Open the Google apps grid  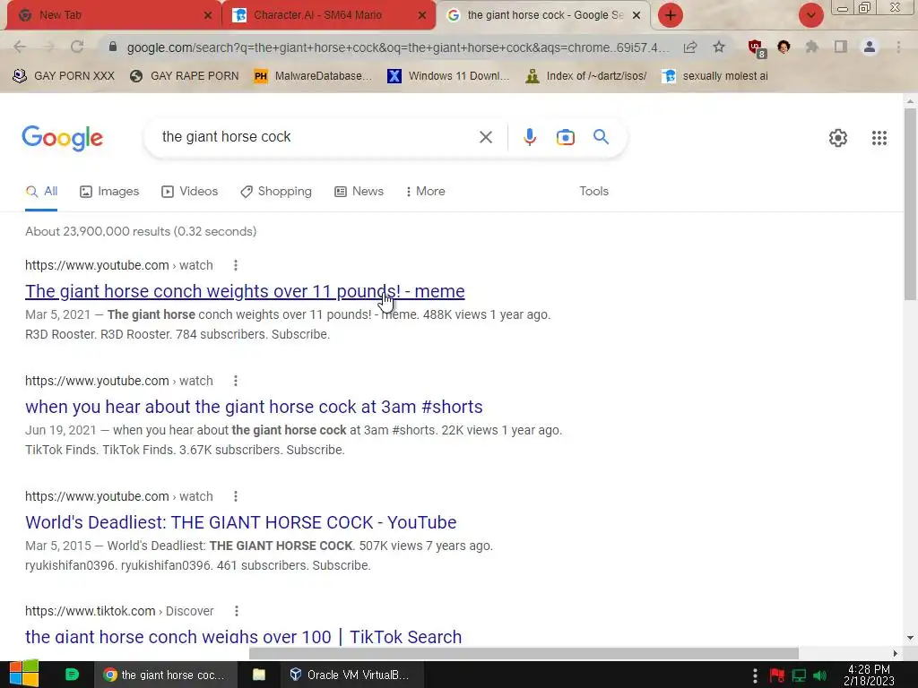pos(879,138)
